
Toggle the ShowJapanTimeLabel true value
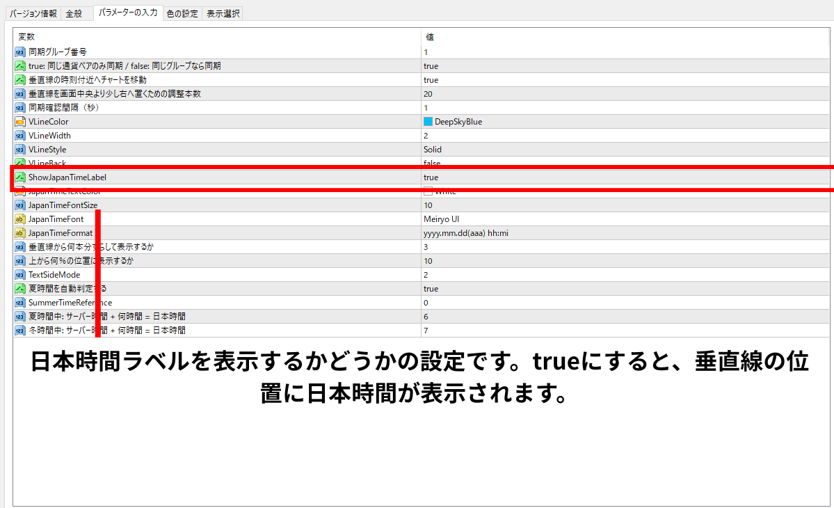pyautogui.click(x=431, y=177)
